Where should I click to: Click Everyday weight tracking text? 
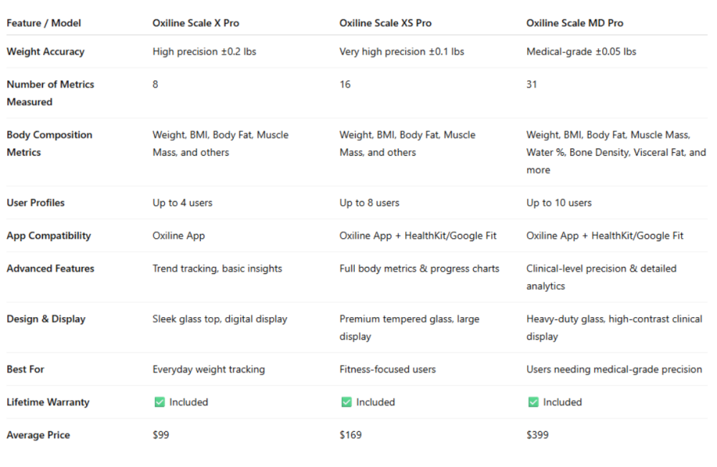209,369
